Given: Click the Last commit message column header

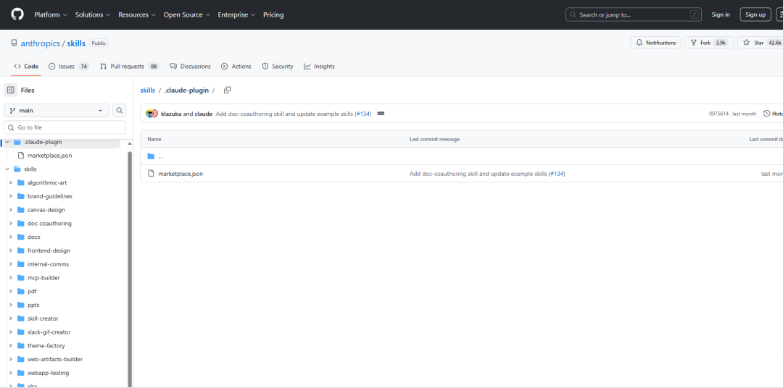Looking at the screenshot, I should (434, 139).
